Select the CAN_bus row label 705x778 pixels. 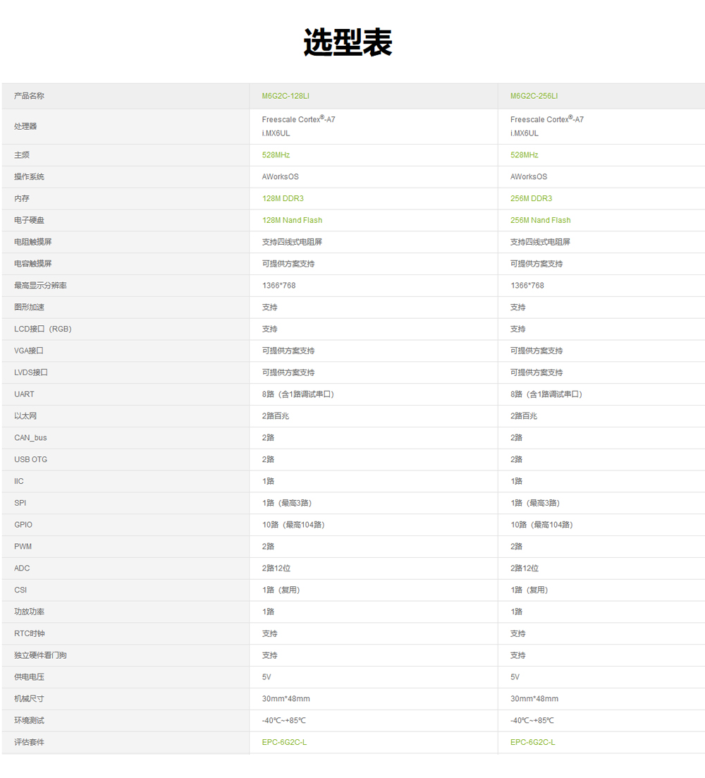click(x=30, y=438)
